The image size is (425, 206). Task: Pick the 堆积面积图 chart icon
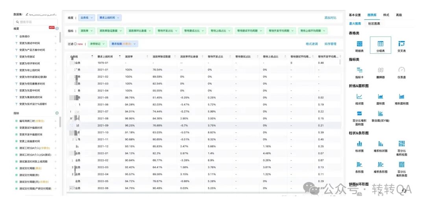(402, 96)
